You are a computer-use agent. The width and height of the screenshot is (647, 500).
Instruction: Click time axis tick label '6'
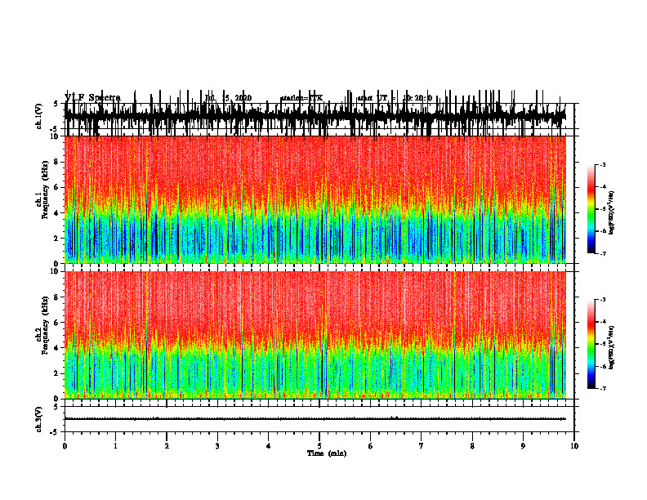371,446
